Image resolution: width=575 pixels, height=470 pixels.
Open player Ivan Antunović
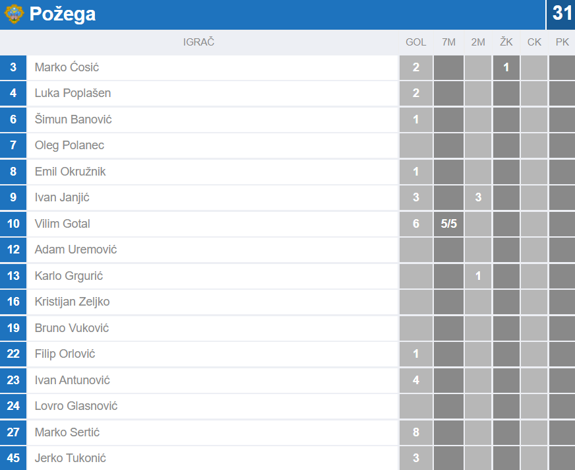point(72,380)
